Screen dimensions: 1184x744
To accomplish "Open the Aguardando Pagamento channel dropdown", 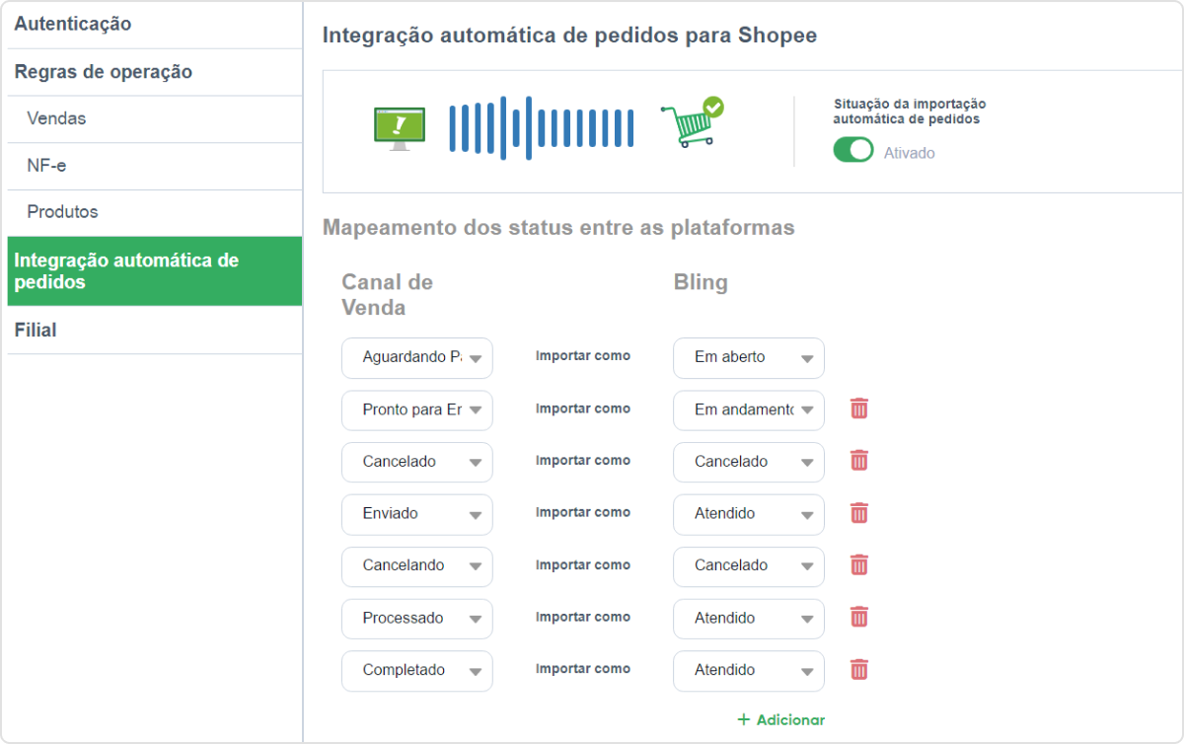I will 417,357.
